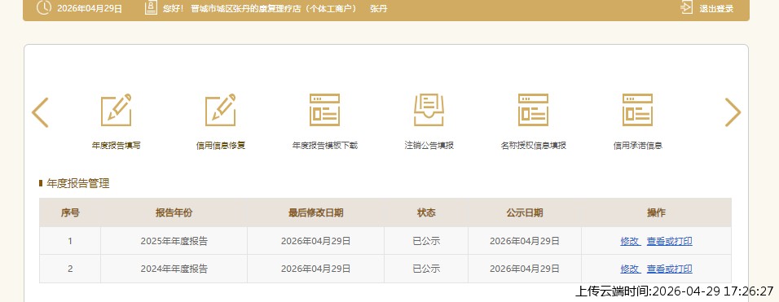Log out via 退出登录

716,8
